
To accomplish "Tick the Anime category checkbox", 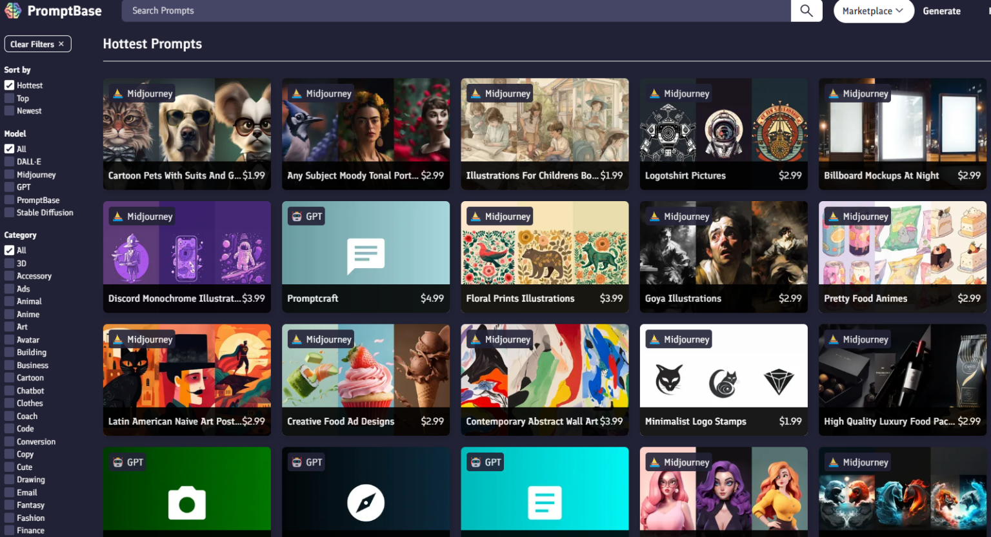I will [x=9, y=315].
